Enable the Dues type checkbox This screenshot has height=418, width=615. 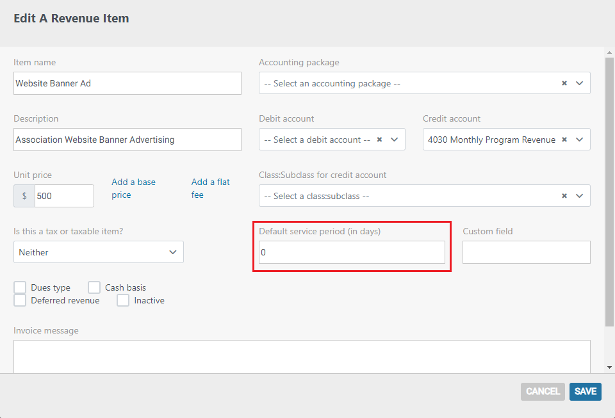[20, 287]
